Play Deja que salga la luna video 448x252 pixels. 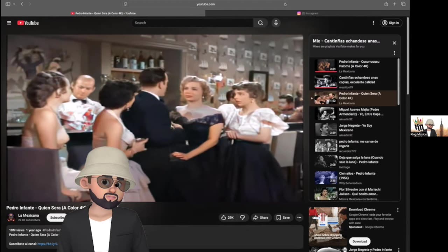point(353,162)
